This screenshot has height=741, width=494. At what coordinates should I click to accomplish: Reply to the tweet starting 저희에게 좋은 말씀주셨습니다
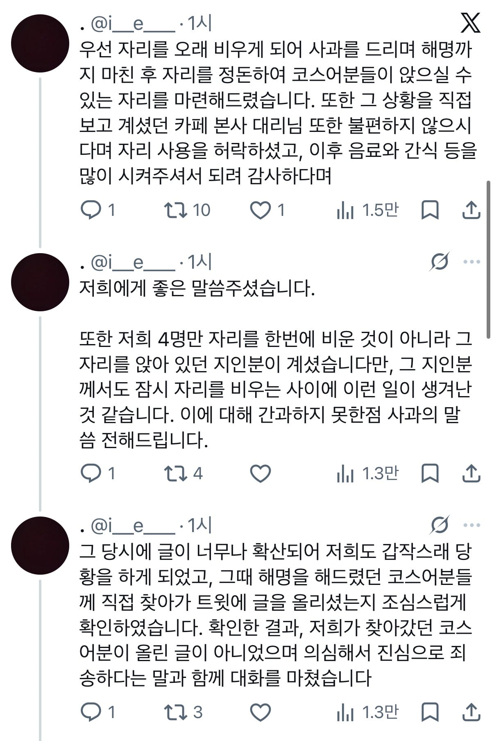tap(98, 474)
